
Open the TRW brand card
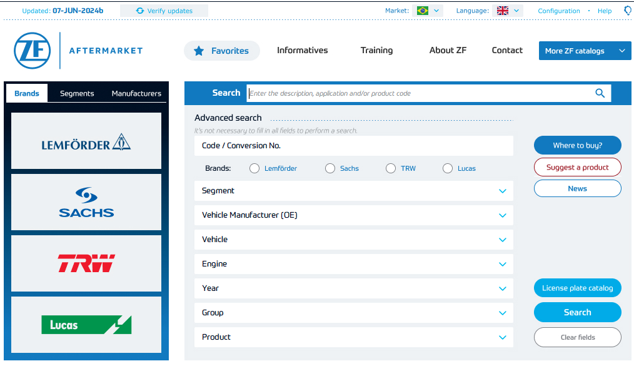pos(86,263)
